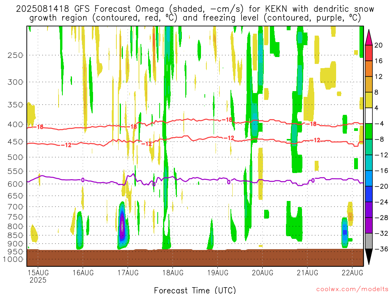The height and width of the screenshot is (294, 392).
Task: Click the colorbar value label -36
Action: (x=382, y=249)
